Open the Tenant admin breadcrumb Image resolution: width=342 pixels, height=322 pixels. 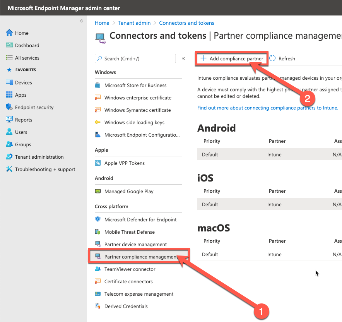pos(134,23)
